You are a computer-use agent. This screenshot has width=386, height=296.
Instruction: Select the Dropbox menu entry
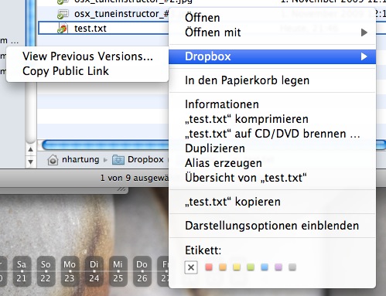272,56
